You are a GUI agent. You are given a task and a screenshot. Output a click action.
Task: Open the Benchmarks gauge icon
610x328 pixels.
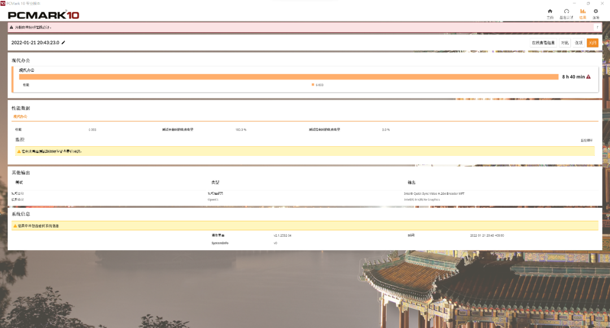pyautogui.click(x=567, y=11)
